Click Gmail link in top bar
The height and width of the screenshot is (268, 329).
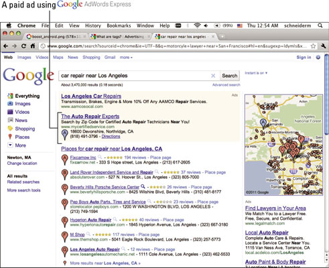point(110,58)
